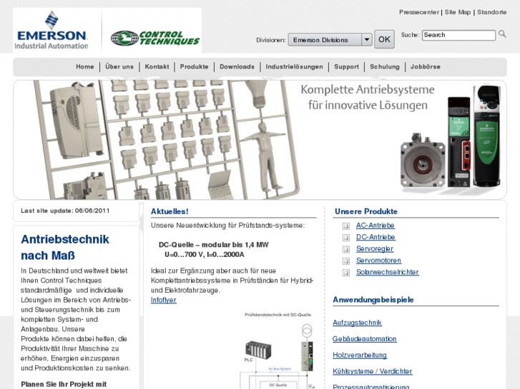
Task: Open the Gebäudeautomation application link
Action: pyautogui.click(x=365, y=338)
